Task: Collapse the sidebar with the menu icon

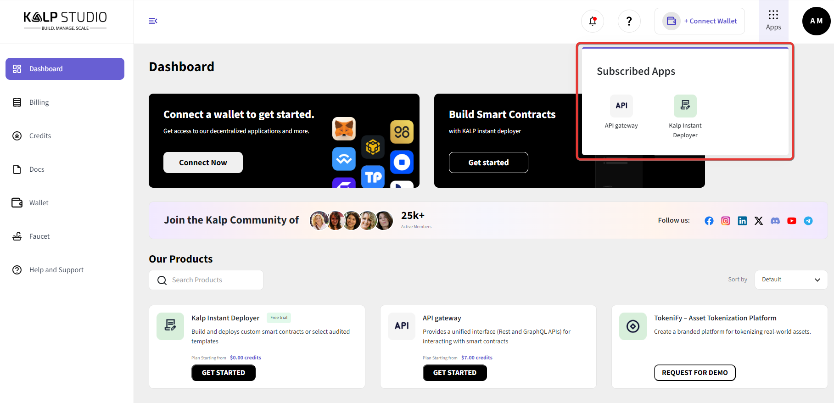Action: 153,21
